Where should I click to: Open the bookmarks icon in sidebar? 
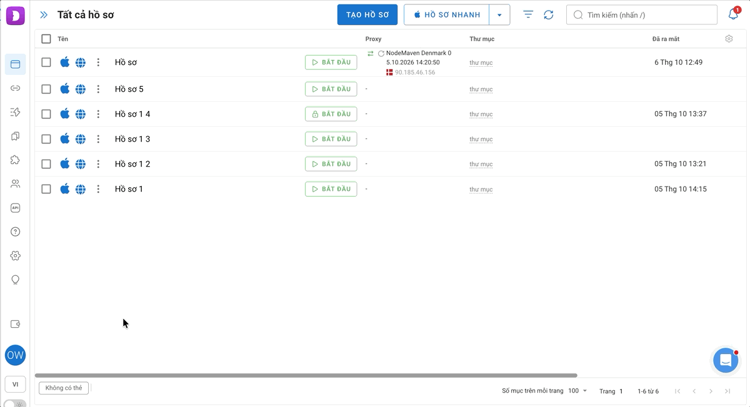(x=16, y=136)
